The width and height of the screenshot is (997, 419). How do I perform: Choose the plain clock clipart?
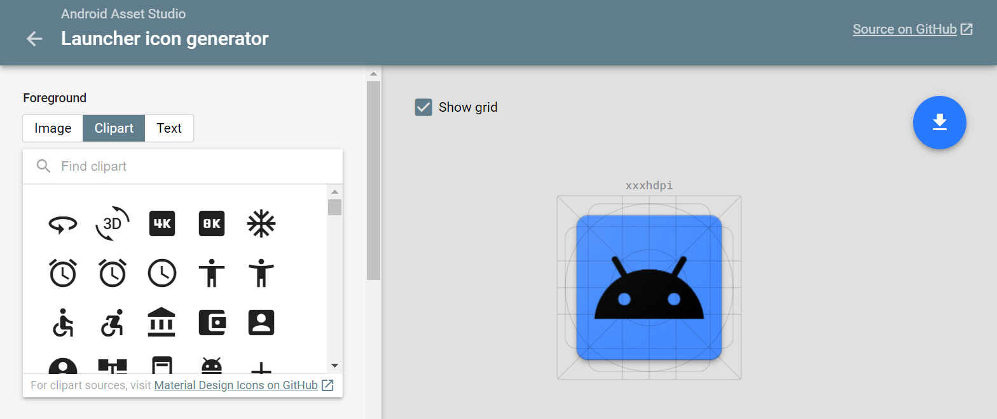point(162,274)
